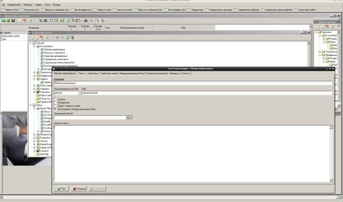Image resolution: width=343 pixels, height=202 pixels.
Task: Click the pressed tree-view icon in picture reference toolbar
Action: tap(98, 21)
